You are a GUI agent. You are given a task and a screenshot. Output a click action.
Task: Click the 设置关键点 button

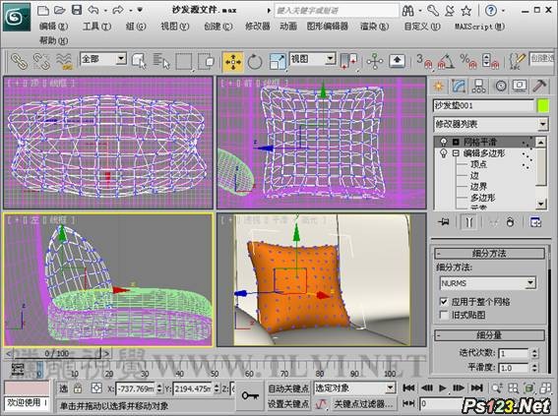point(288,404)
